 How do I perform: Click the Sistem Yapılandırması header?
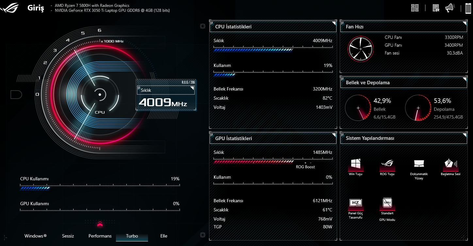[x=404, y=138]
